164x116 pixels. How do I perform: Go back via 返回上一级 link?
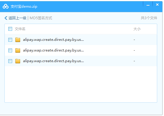pos(17,18)
